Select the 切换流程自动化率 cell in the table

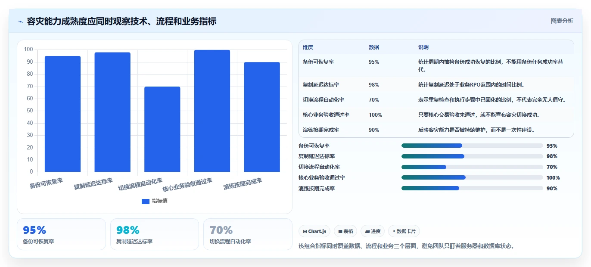(323, 100)
